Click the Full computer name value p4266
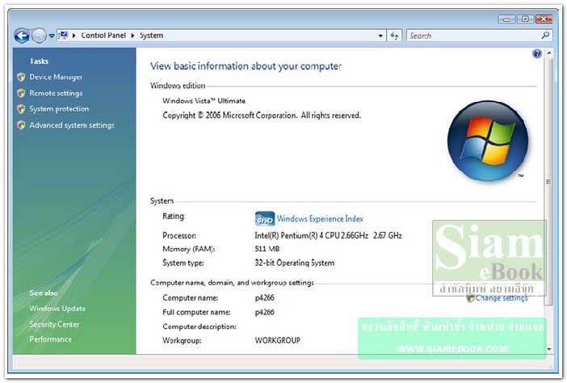This screenshot has height=383, width=567. [265, 312]
